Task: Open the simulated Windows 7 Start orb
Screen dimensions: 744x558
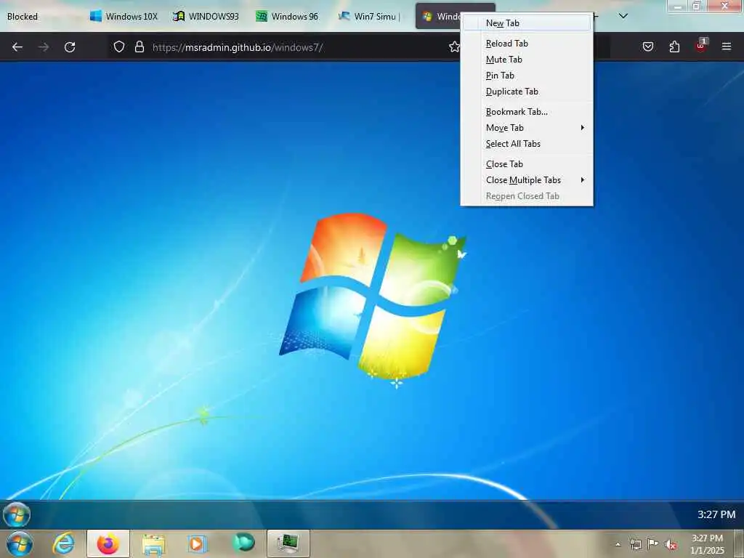Action: pyautogui.click(x=17, y=514)
